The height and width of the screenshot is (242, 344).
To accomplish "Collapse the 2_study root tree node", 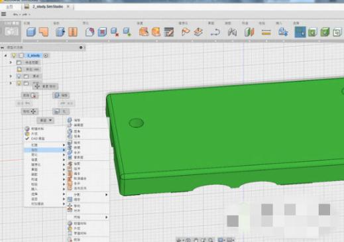I will (6, 56).
